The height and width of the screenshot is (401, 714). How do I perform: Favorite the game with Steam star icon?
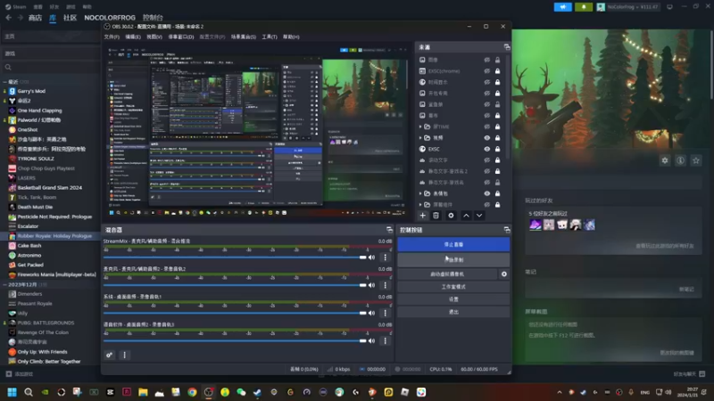coord(696,160)
